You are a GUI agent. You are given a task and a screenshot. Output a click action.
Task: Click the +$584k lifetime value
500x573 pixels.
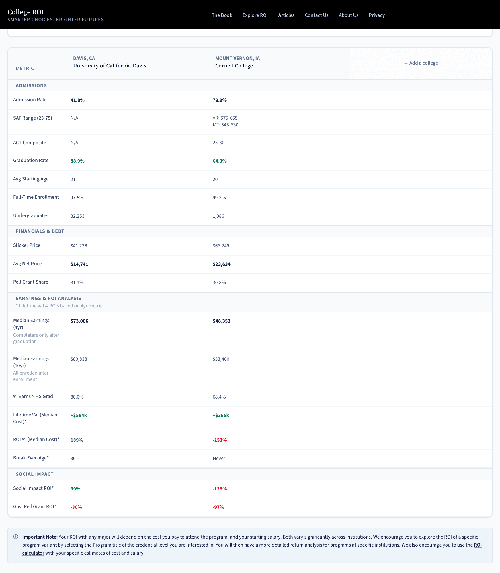pos(79,415)
